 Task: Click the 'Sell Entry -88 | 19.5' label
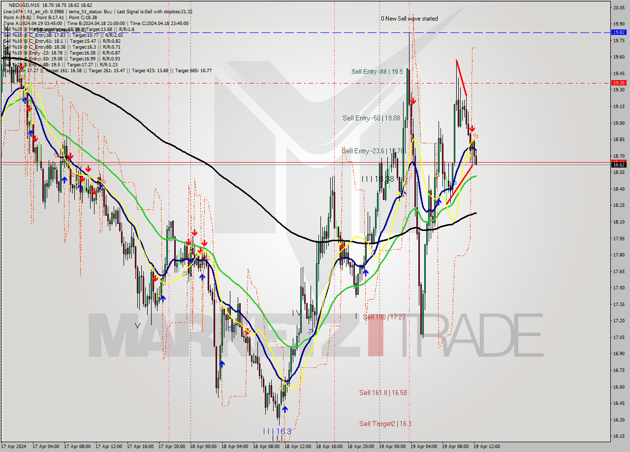point(377,72)
